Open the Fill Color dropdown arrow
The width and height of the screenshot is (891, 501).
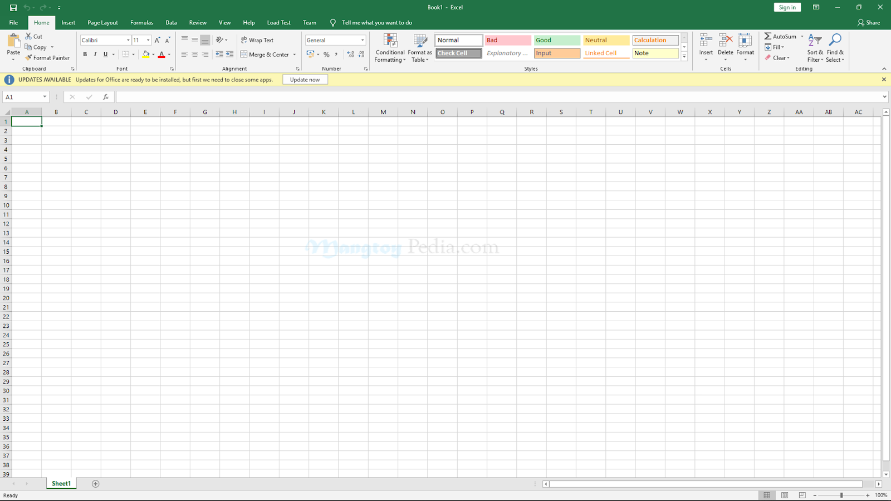coord(153,54)
